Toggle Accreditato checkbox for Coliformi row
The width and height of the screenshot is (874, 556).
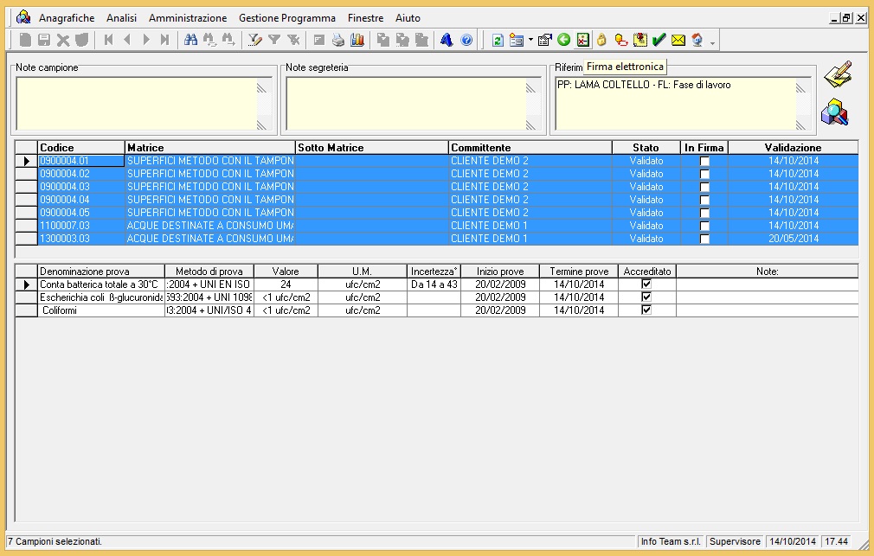pos(646,310)
